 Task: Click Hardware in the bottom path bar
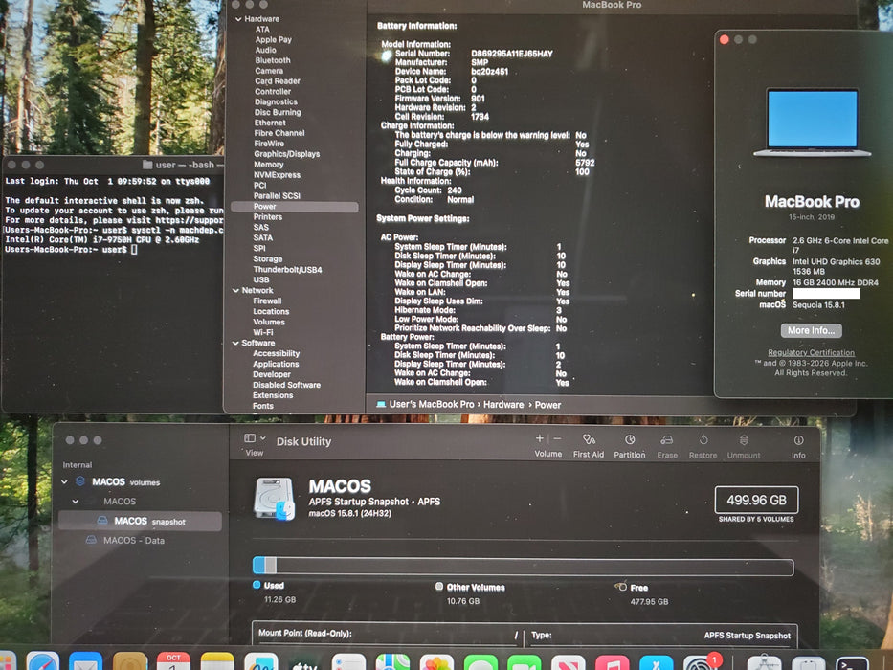click(503, 405)
